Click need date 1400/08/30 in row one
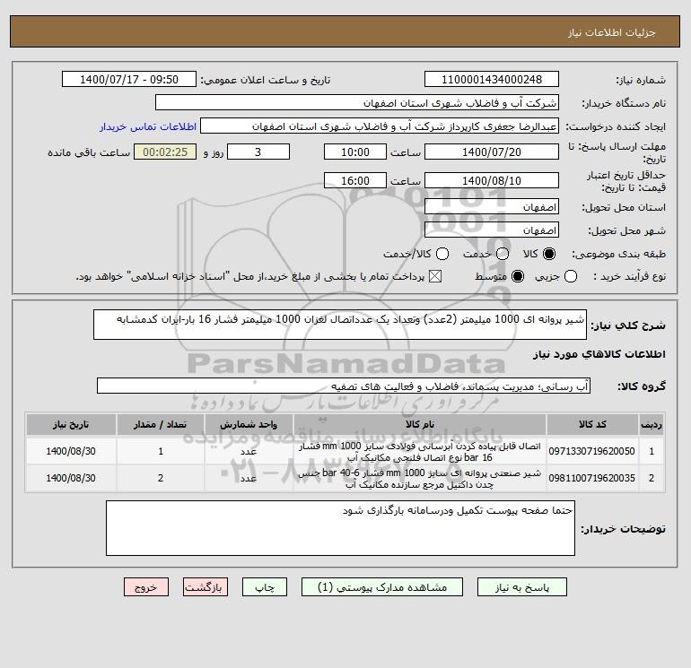The image size is (691, 668). [x=71, y=451]
